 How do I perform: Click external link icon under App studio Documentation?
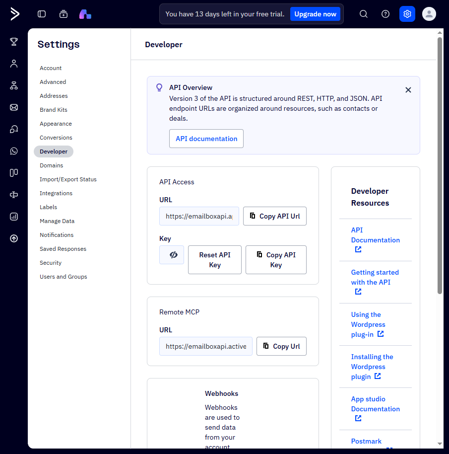click(358, 418)
